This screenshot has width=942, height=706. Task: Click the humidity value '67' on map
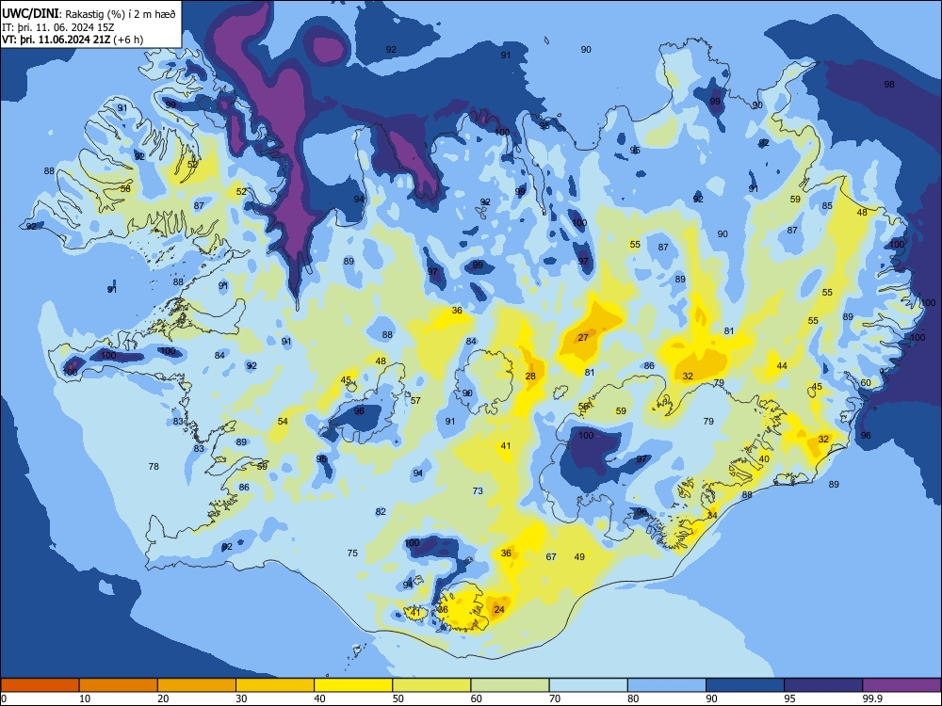[x=551, y=556]
